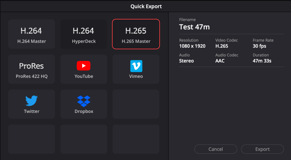Click the duration value 47m 33s
Screen dimensions: 291x160
tap(262, 61)
